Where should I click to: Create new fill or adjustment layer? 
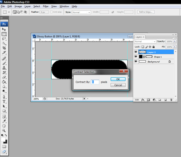click(154, 100)
